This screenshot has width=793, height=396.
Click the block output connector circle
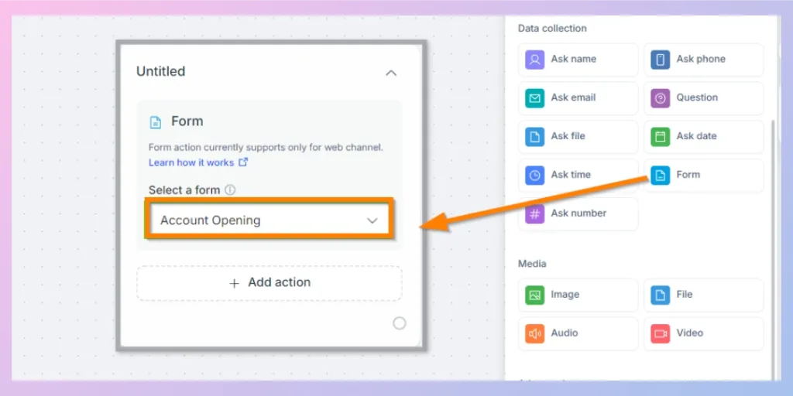click(400, 323)
